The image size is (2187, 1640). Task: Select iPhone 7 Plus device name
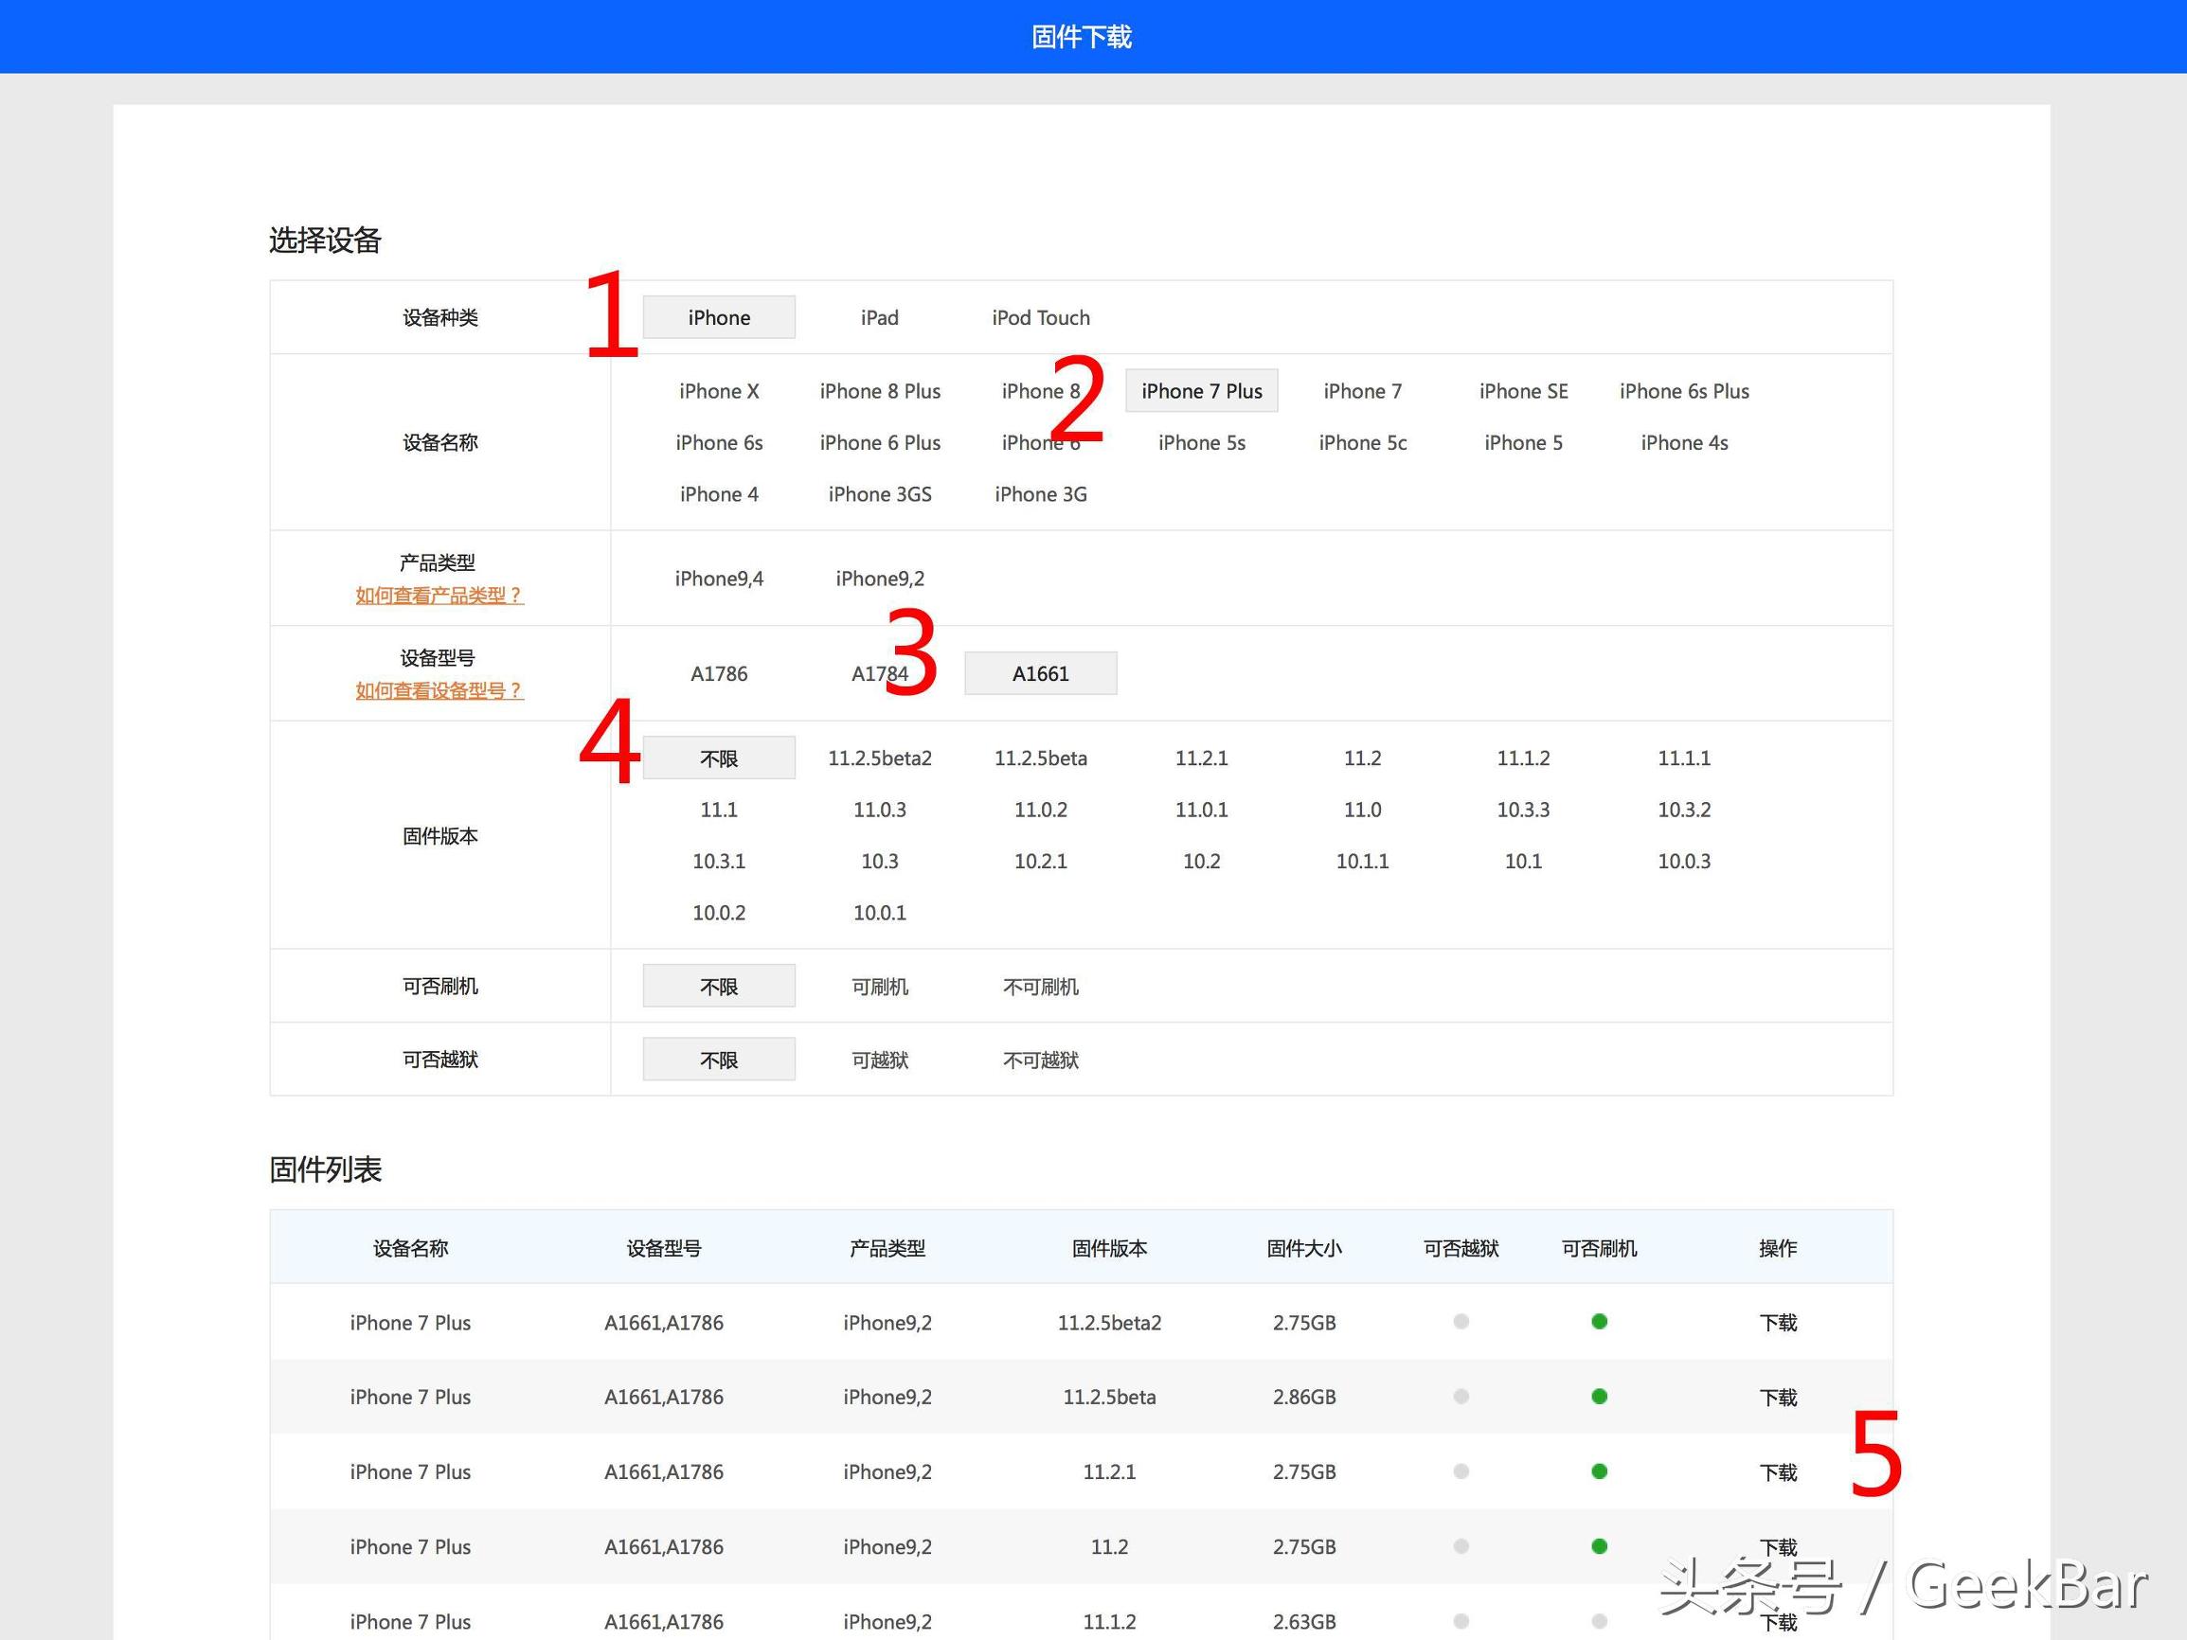tap(1201, 391)
